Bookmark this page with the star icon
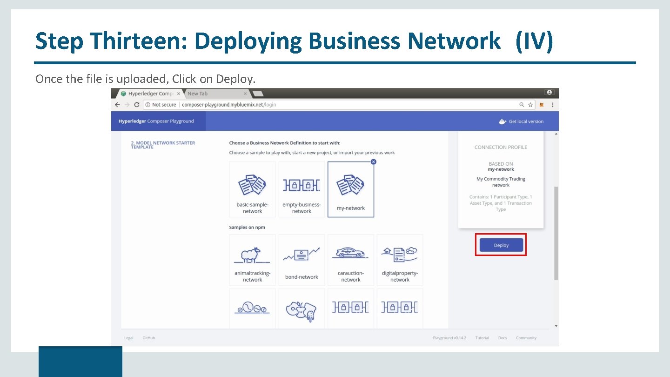The image size is (670, 377). pos(530,105)
